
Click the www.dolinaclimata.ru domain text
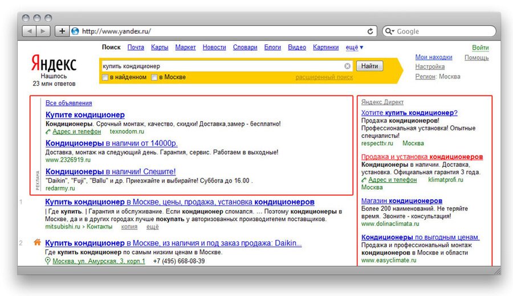pyautogui.click(x=390, y=224)
